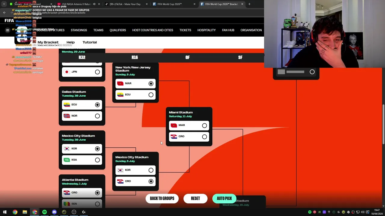Open Tickets menu item
The width and height of the screenshot is (385, 216).
pos(185,30)
